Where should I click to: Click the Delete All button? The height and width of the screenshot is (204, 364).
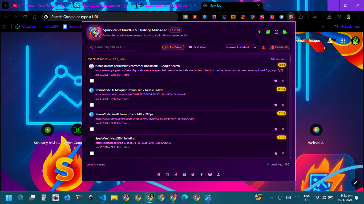[279, 47]
